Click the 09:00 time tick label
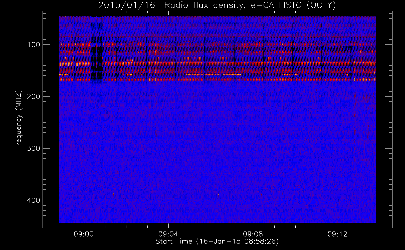Viewport: 405px width, 250px height. coord(84,234)
